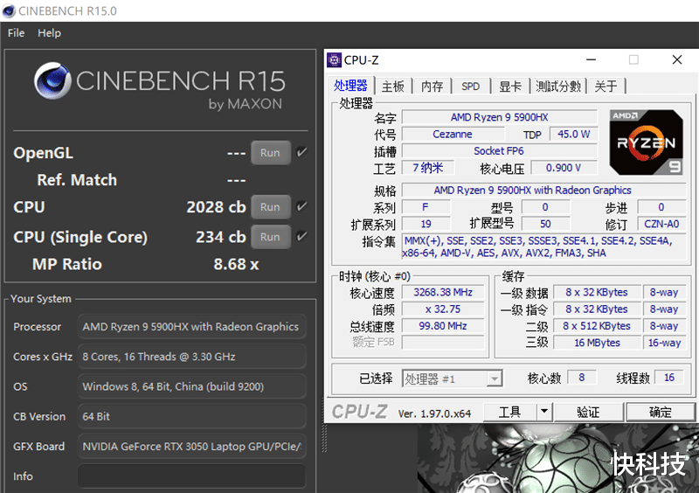Click the x 32.75 multiplier value
Viewport: 699px width, 493px height.
click(x=443, y=309)
